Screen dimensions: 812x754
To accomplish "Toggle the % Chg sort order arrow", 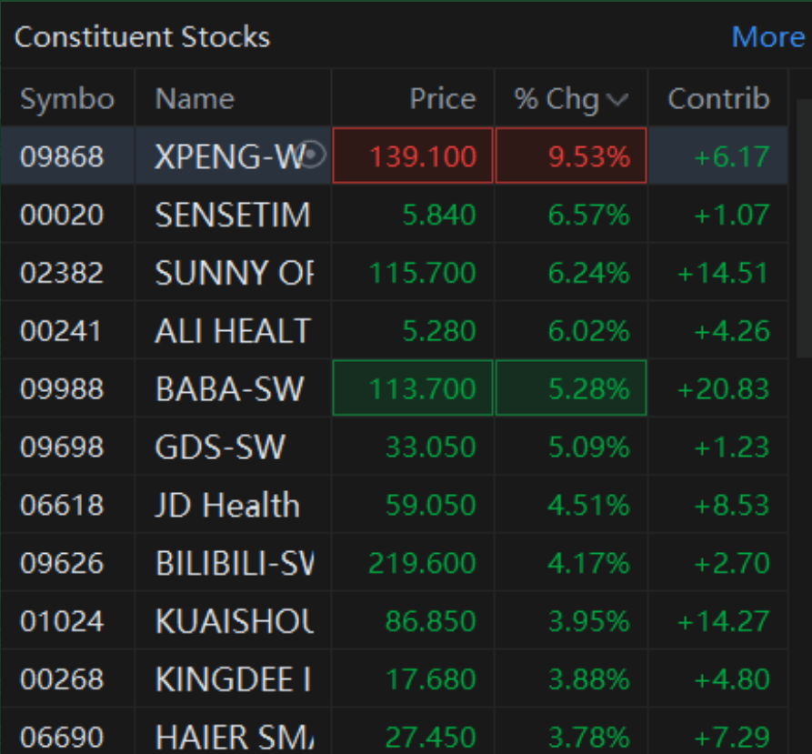I will click(x=617, y=99).
